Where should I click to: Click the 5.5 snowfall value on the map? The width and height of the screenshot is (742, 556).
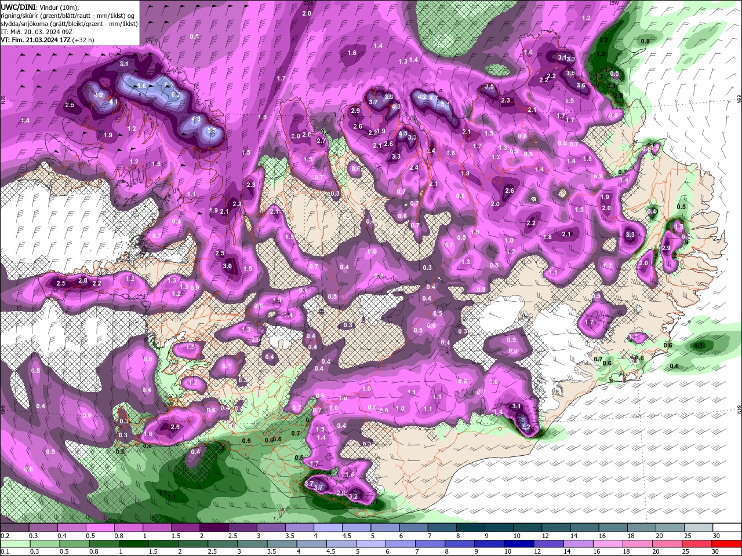tap(212, 130)
